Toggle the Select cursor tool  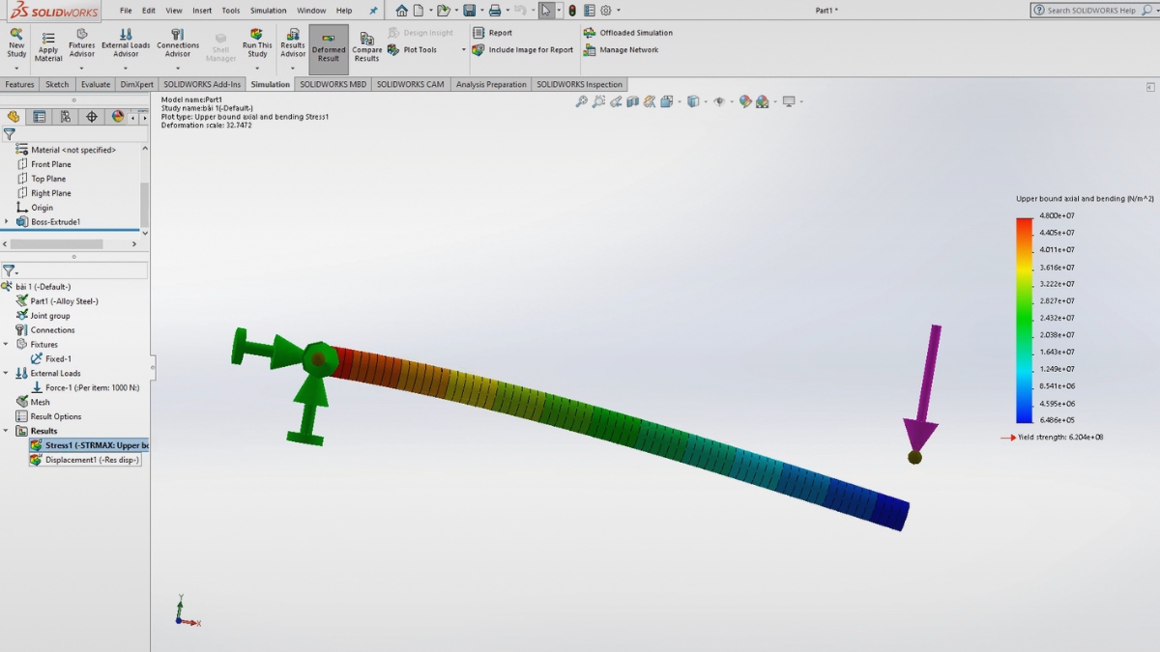click(x=546, y=11)
